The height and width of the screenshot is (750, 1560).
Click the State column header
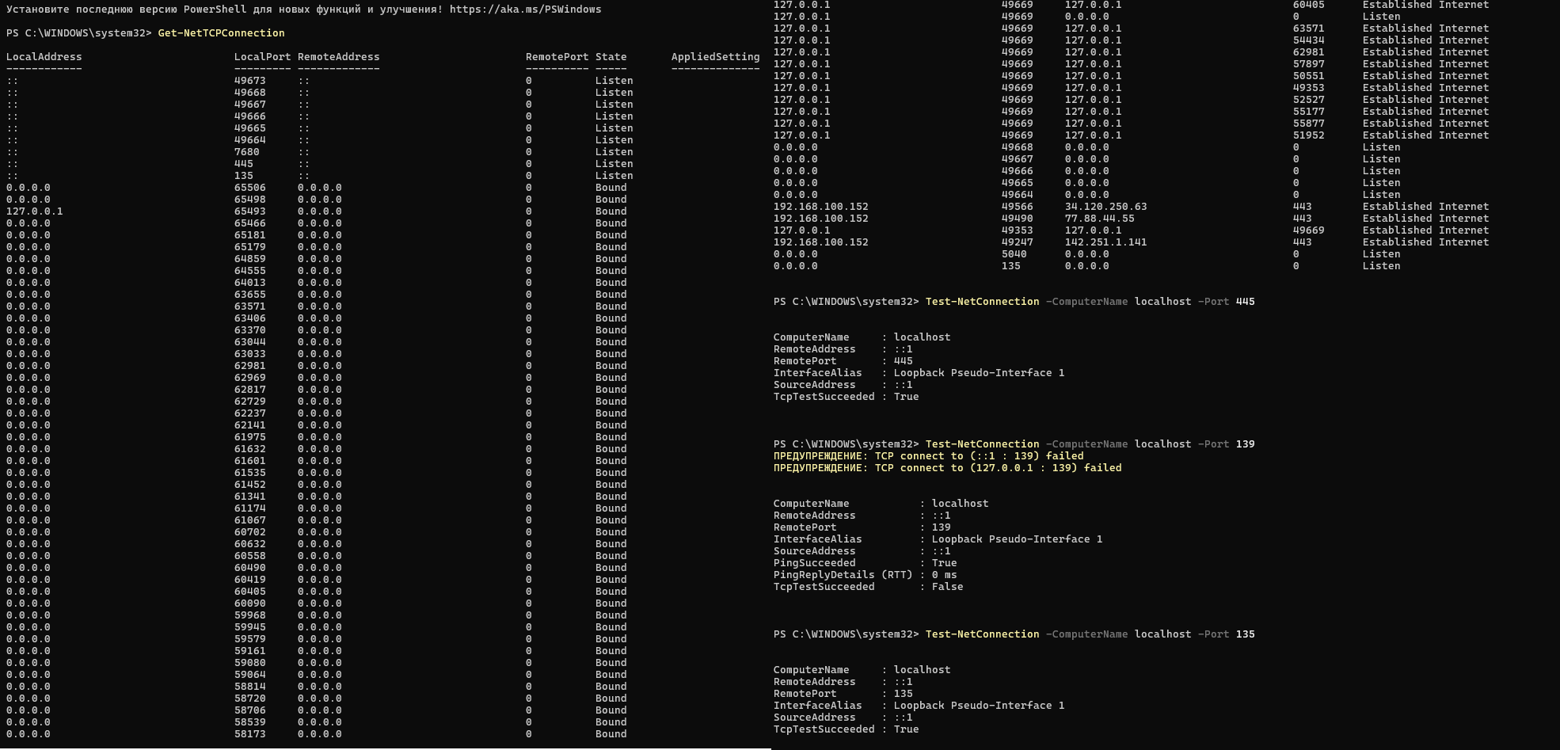point(611,57)
